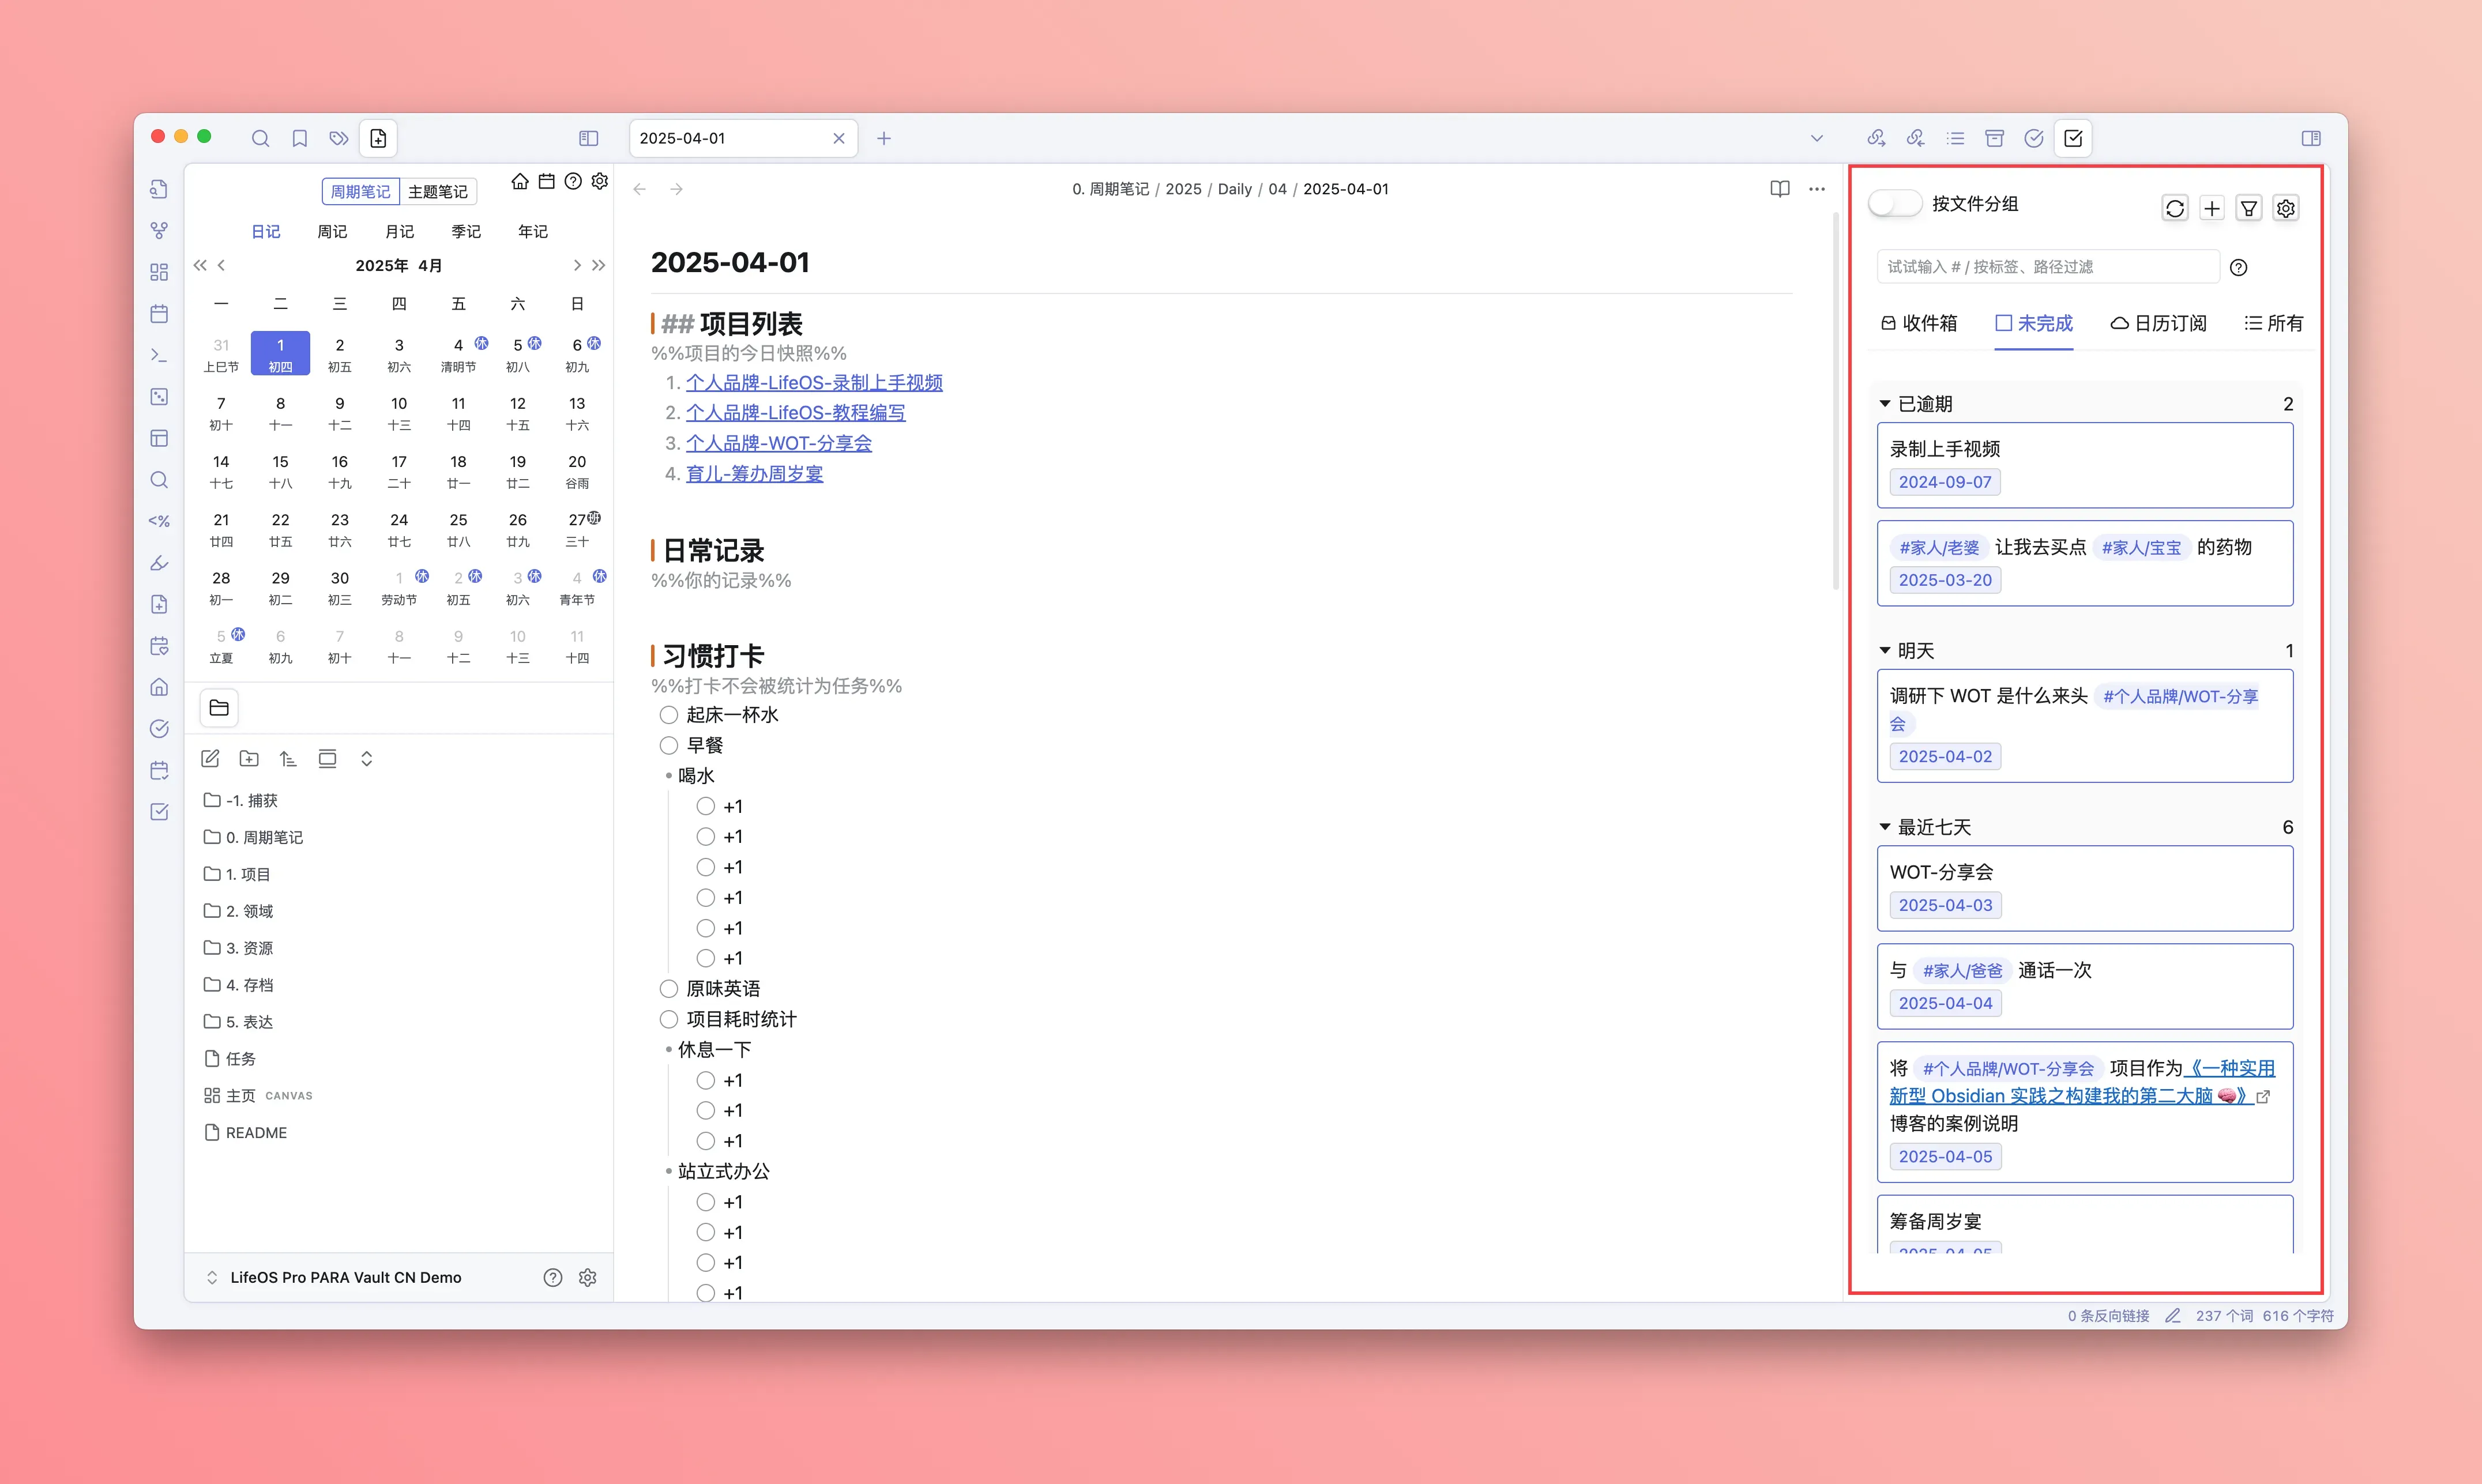Toggle the 按文件分组 switch
Image resolution: width=2482 pixels, height=1484 pixels.
(1894, 204)
